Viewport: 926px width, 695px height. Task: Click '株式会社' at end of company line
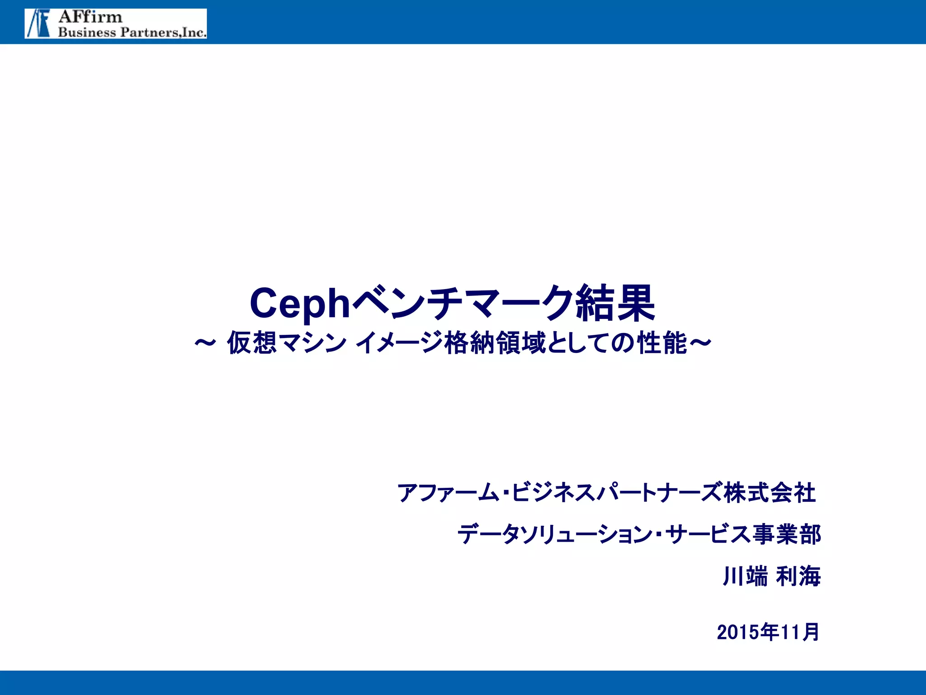pos(770,493)
